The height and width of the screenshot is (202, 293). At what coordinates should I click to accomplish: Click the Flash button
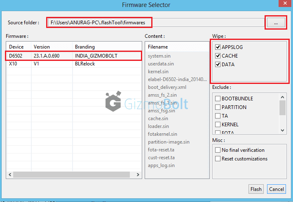pos(256,189)
